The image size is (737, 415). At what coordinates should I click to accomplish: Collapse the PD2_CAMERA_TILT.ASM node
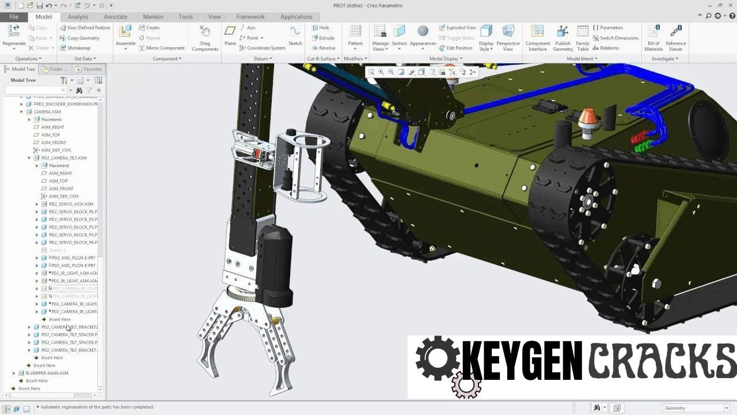coord(29,158)
